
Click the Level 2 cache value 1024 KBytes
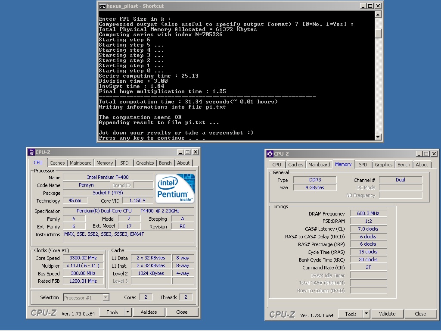(151, 273)
